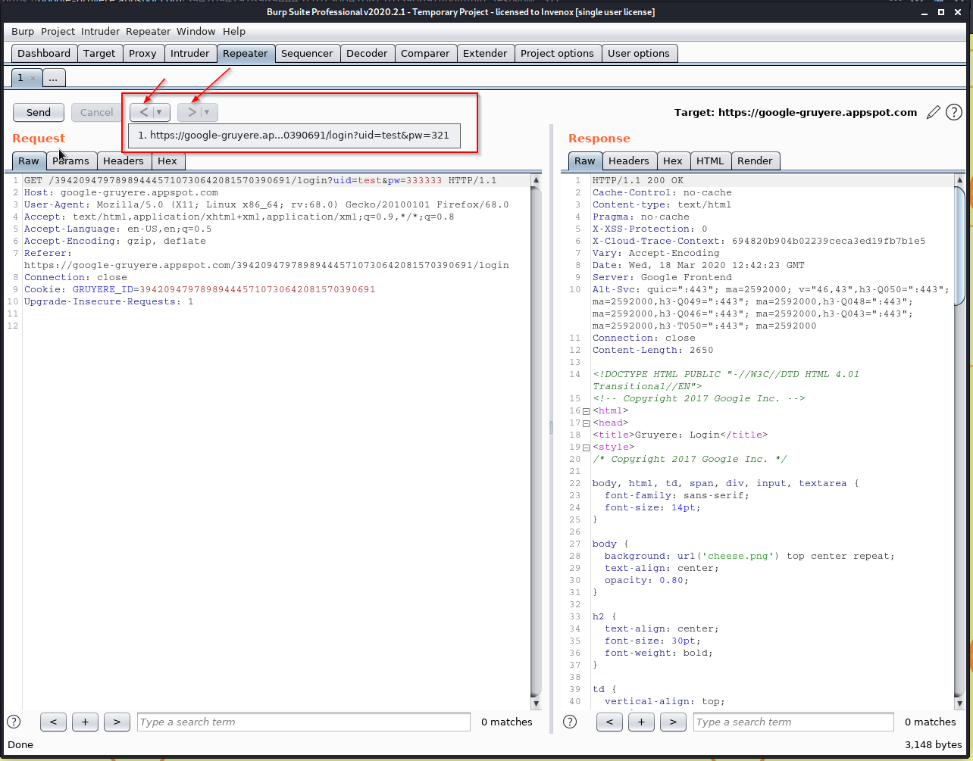Find previous match in response search
Image resolution: width=973 pixels, height=761 pixels.
[609, 722]
